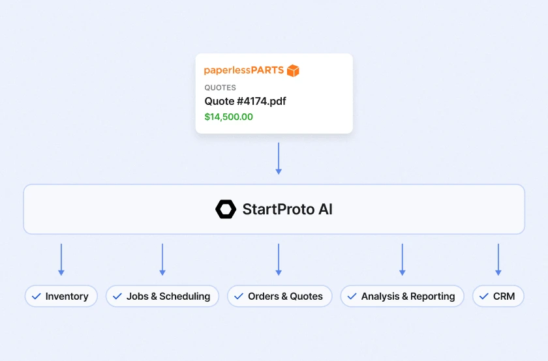Click the checkmark beside Orders & Quotes
This screenshot has width=548, height=361.
tap(239, 296)
